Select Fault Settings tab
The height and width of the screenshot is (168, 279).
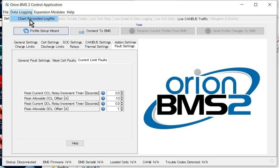pos(125,46)
